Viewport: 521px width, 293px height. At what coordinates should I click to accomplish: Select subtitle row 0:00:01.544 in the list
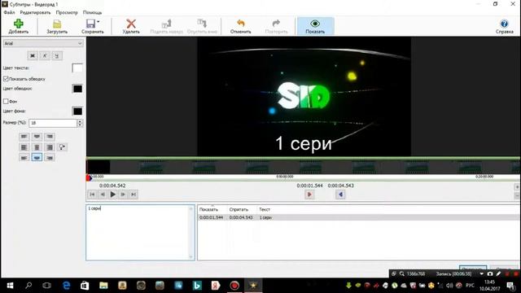tap(359, 217)
